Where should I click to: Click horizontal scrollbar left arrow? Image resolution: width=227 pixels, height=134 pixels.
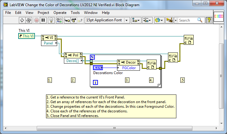click(6, 128)
